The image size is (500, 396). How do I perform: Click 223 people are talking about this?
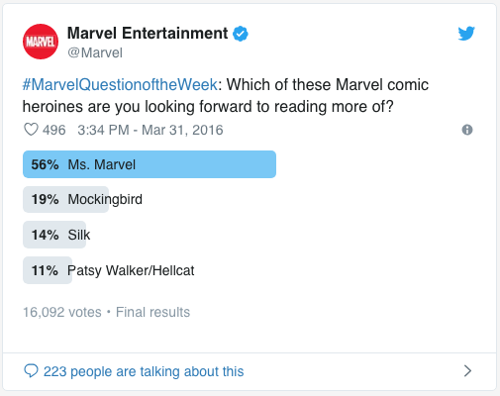[x=144, y=371]
